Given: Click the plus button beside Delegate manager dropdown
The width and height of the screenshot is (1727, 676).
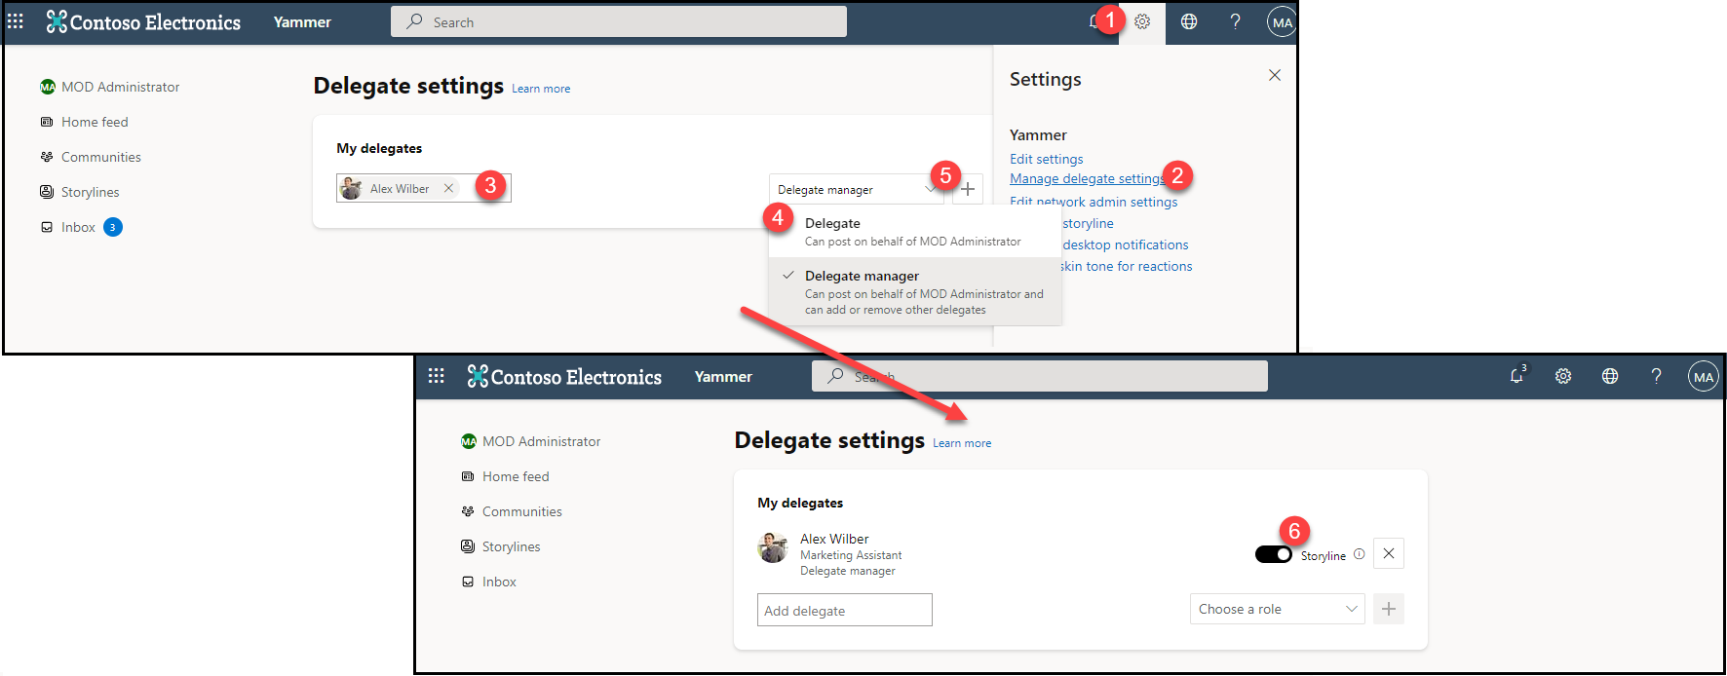Looking at the screenshot, I should click(968, 189).
